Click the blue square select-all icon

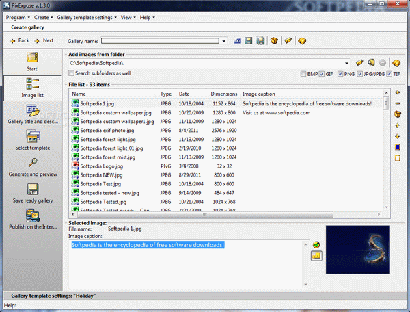398,147
